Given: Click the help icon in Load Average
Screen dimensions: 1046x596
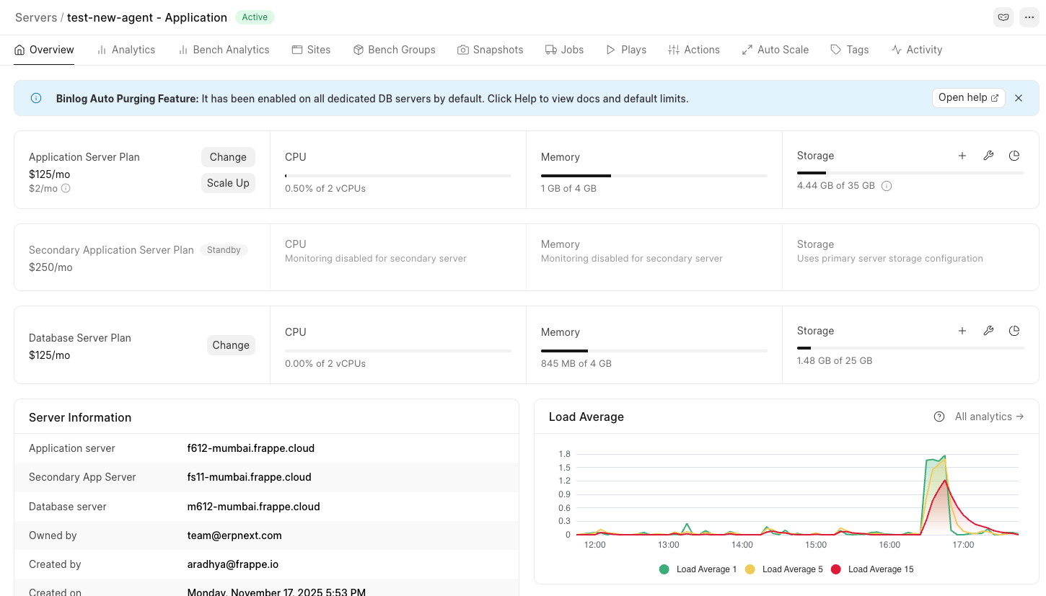Looking at the screenshot, I should click(939, 417).
